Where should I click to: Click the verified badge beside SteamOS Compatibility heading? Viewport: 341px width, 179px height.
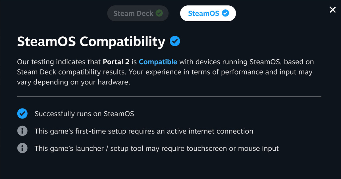coord(175,42)
